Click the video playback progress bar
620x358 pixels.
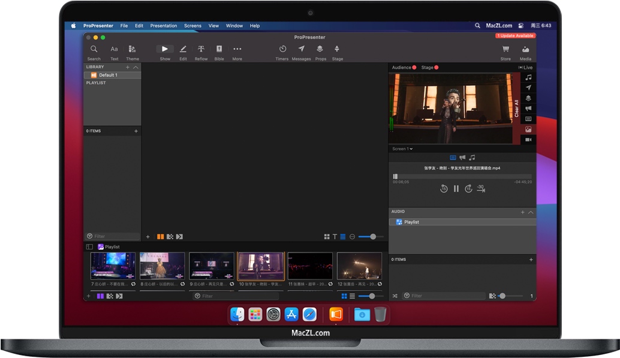462,176
